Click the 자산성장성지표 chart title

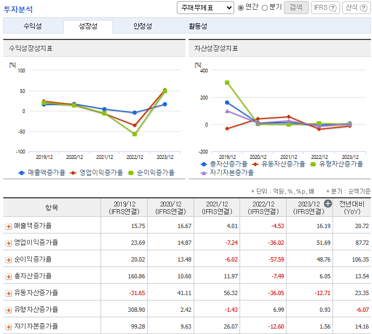click(216, 49)
